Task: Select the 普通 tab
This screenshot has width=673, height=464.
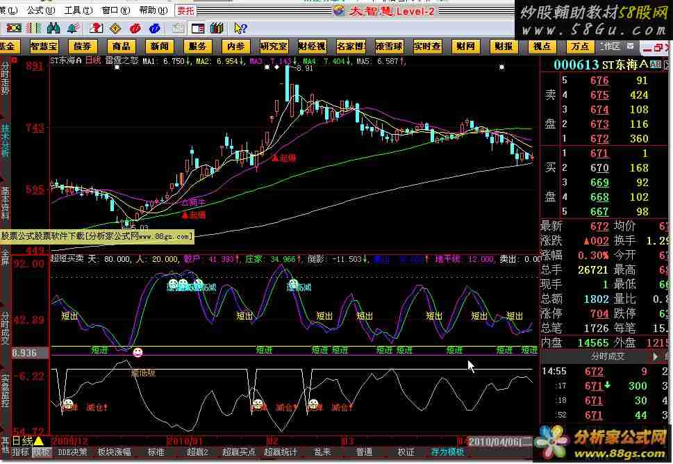Action: (364, 452)
